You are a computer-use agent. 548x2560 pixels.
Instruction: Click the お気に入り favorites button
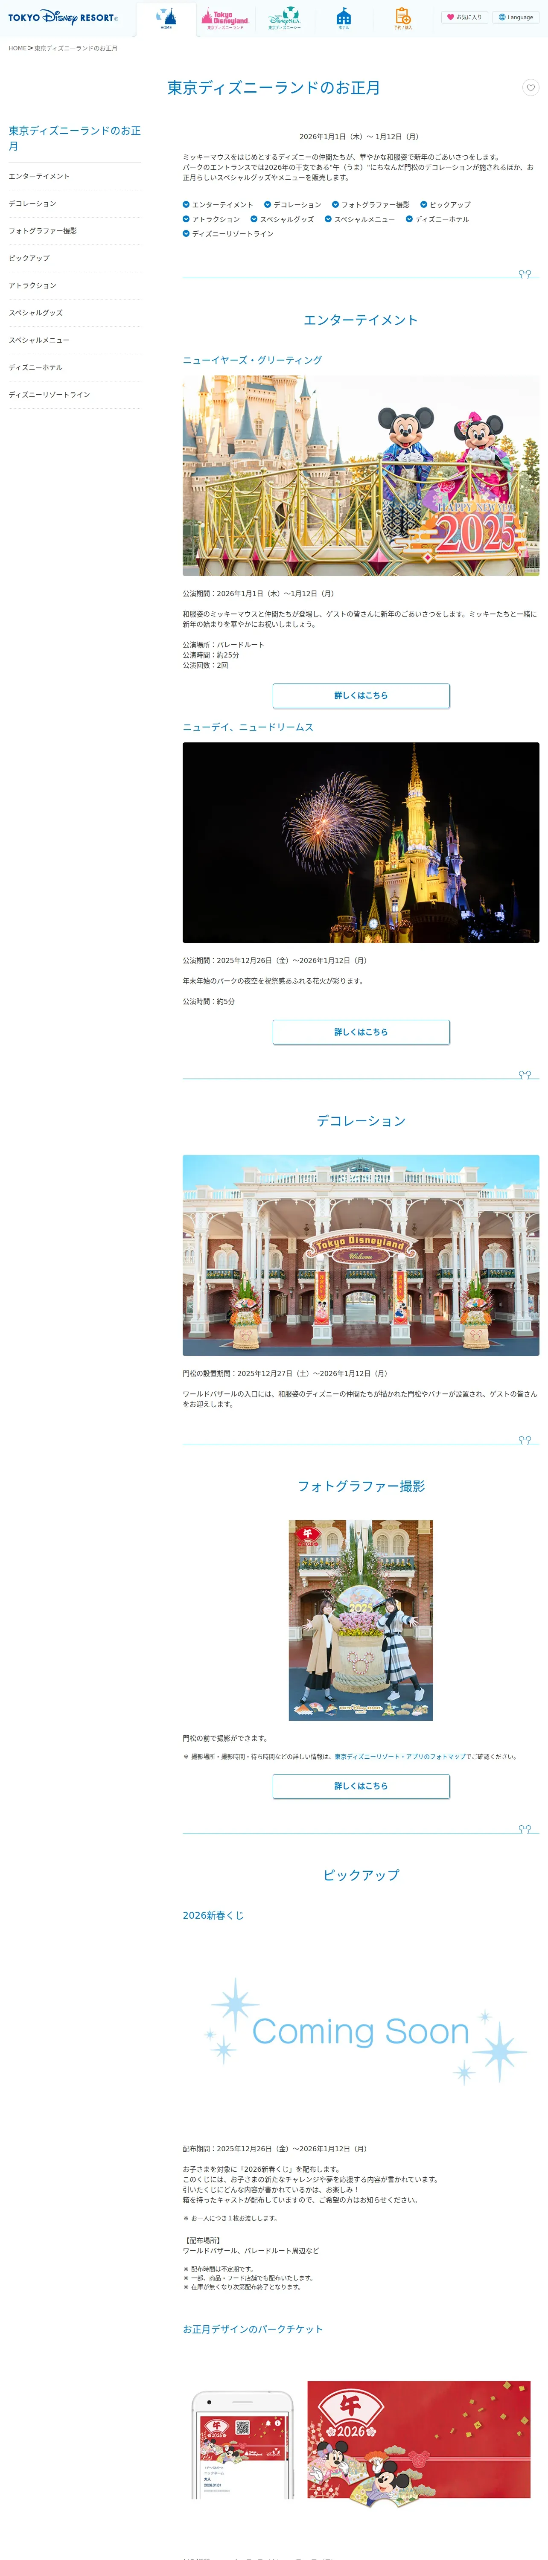point(464,17)
